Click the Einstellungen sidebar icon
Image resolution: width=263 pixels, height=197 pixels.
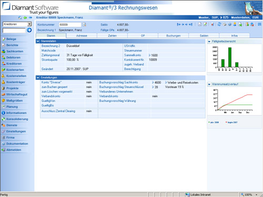click(3, 131)
